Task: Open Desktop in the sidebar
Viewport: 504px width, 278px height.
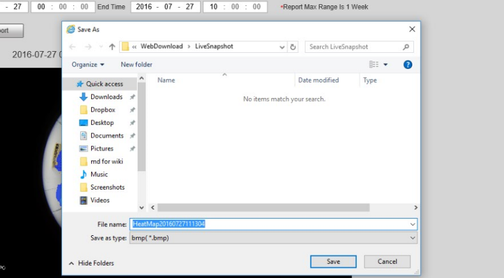Action: click(x=102, y=122)
